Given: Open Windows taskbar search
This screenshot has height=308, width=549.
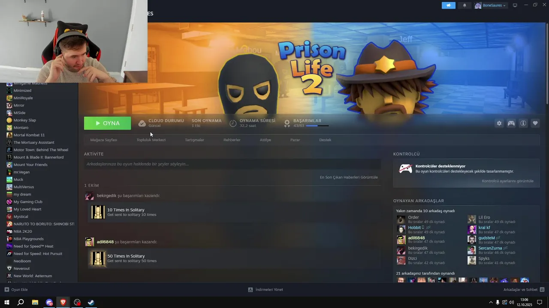Looking at the screenshot, I should coord(20,302).
